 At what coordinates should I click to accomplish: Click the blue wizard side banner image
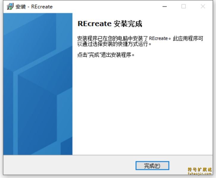click(38, 84)
